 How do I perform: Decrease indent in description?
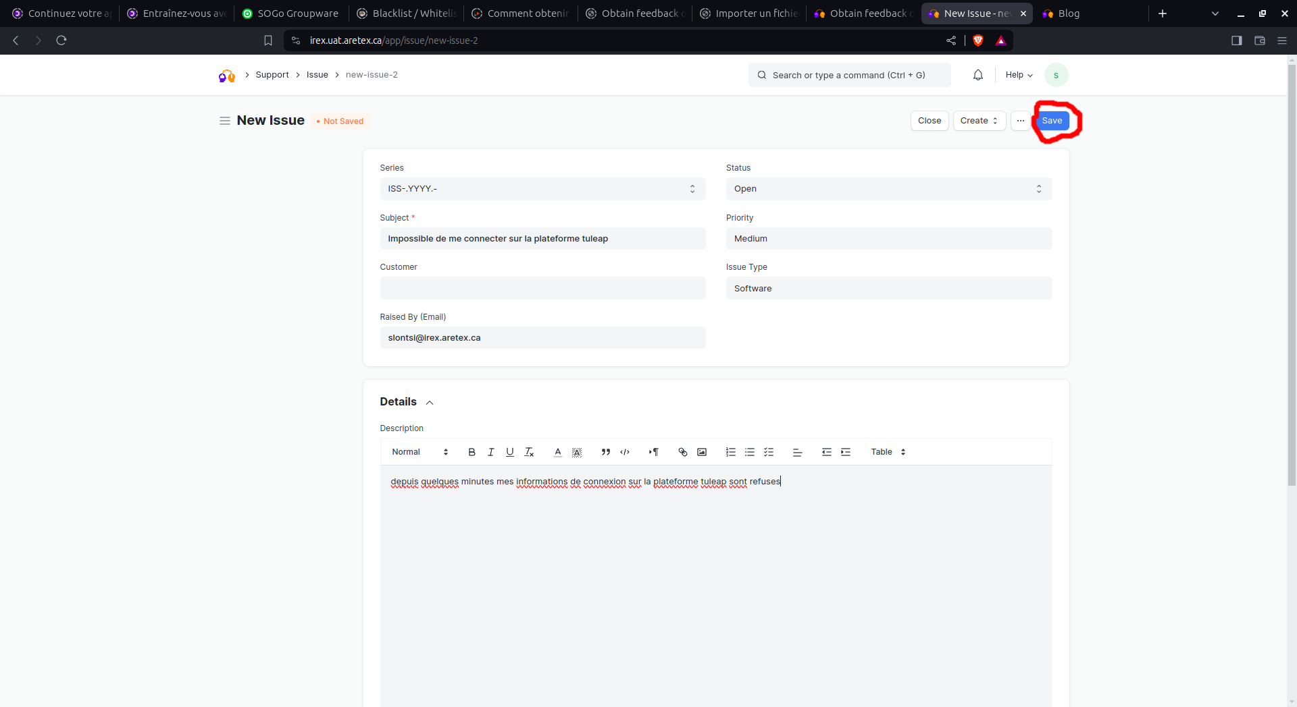click(827, 452)
